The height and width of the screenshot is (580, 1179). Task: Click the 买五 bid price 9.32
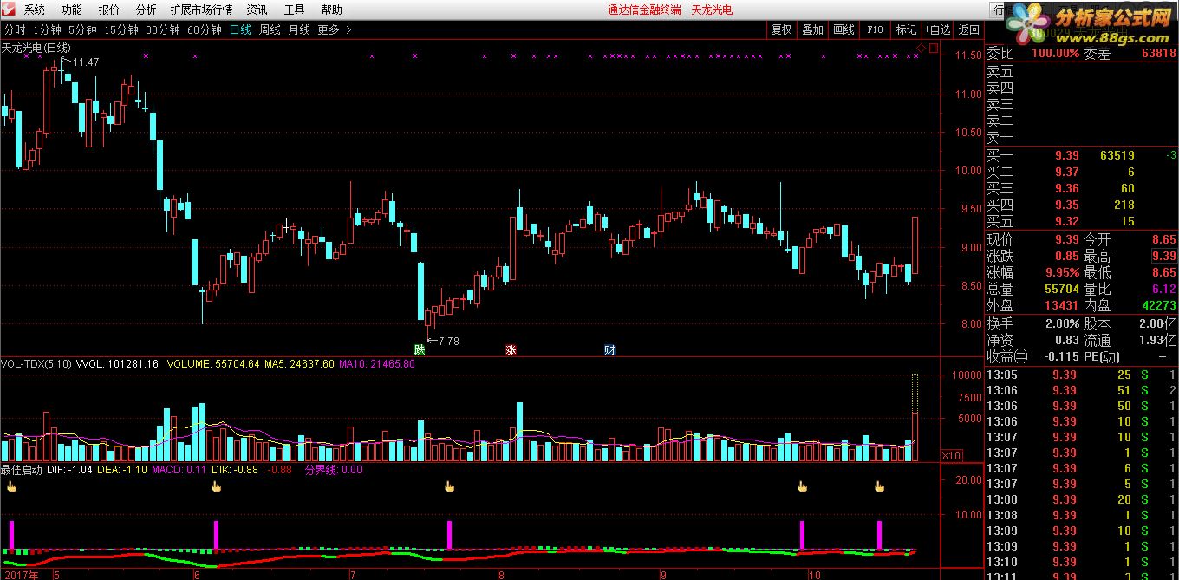[x=1066, y=222]
